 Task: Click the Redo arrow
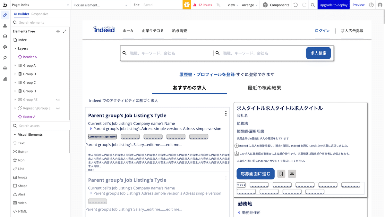[x=304, y=5]
